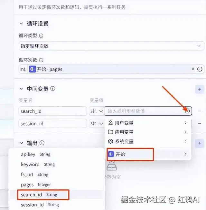Click the info icon beside 循环次数

[41, 60]
